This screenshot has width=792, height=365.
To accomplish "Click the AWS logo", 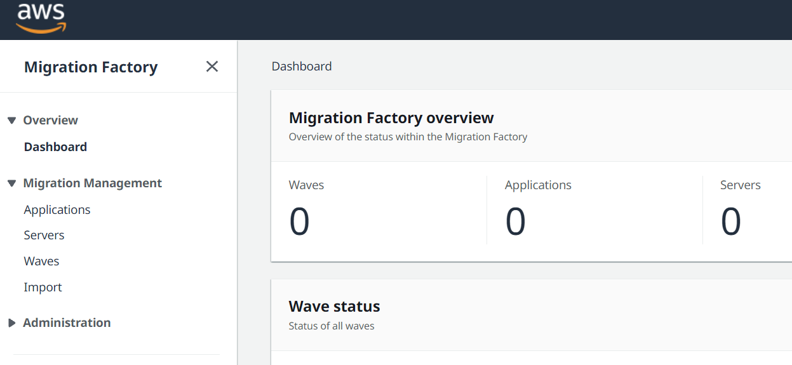I will (41, 18).
